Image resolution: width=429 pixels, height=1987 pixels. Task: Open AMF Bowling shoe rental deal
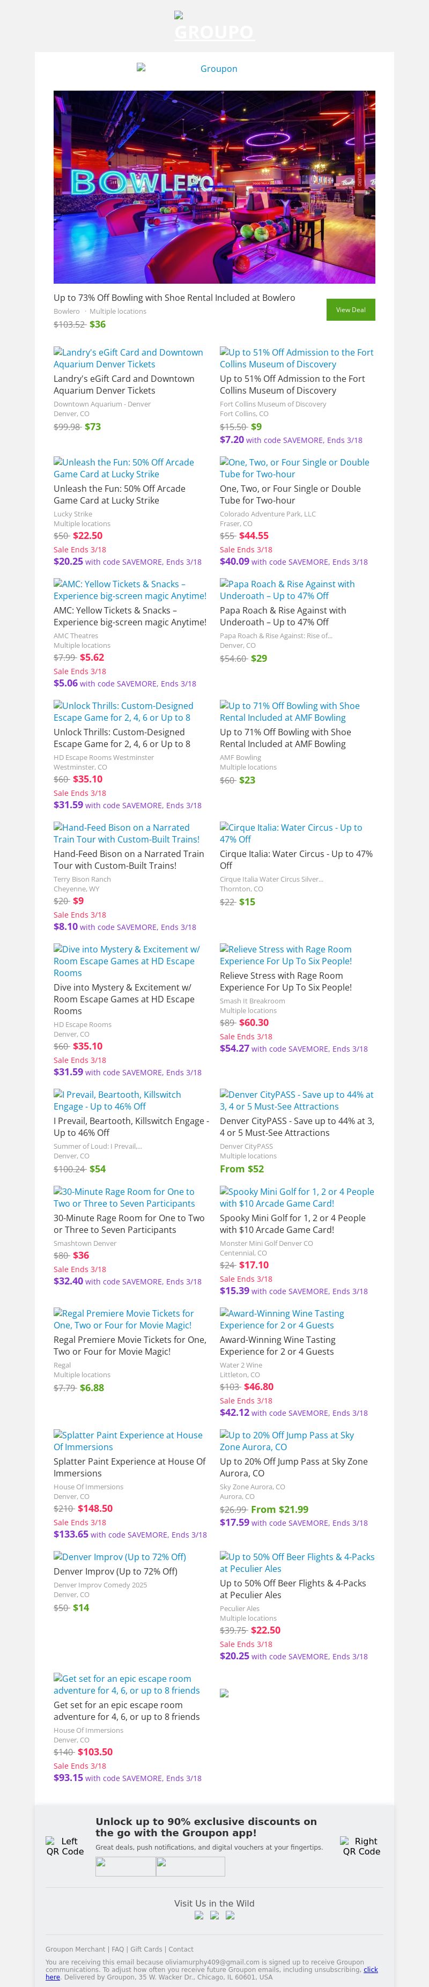tap(290, 711)
